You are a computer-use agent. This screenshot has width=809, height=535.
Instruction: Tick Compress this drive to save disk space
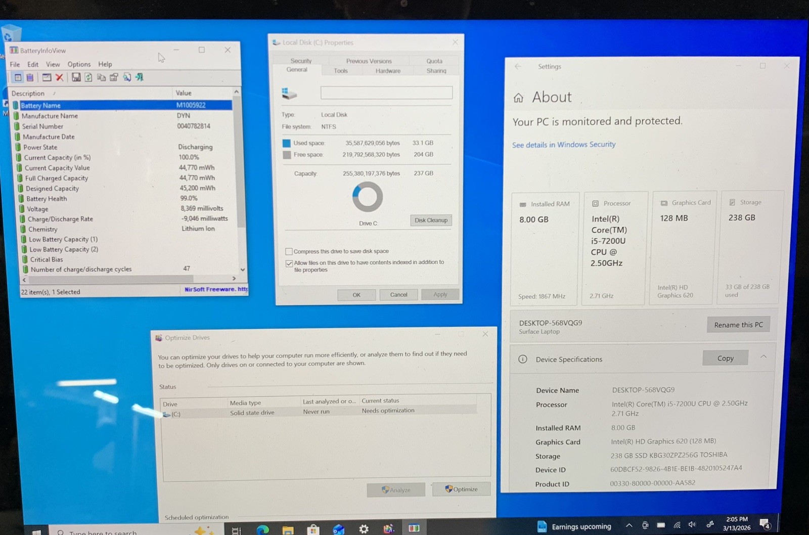pyautogui.click(x=289, y=251)
